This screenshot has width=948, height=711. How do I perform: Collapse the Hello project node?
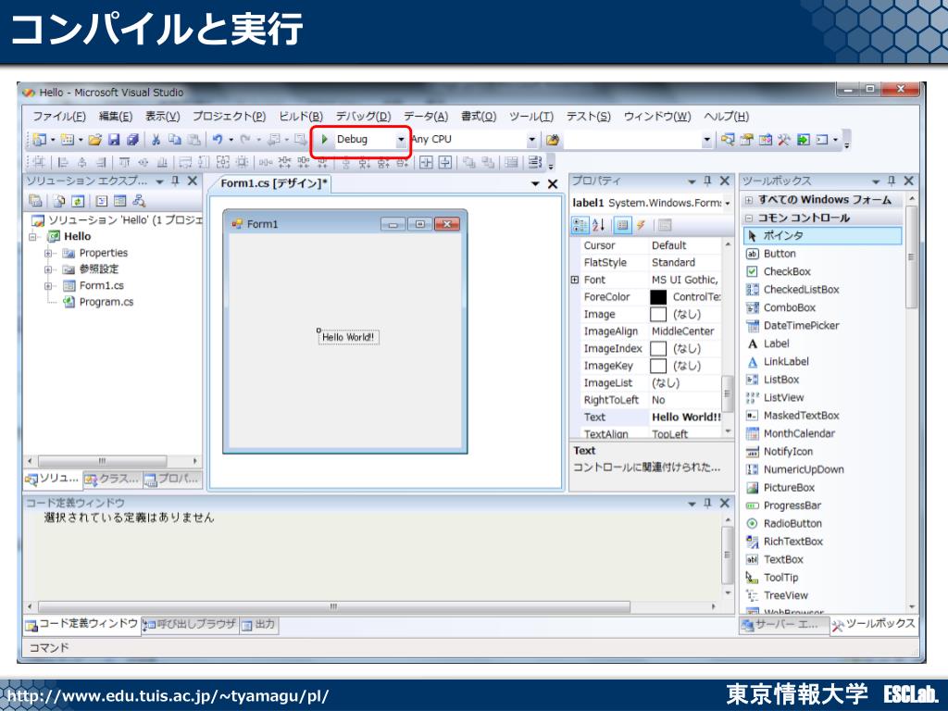click(32, 236)
